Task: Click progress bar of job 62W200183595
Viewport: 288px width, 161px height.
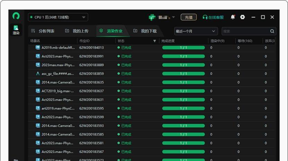Action: pos(183,108)
